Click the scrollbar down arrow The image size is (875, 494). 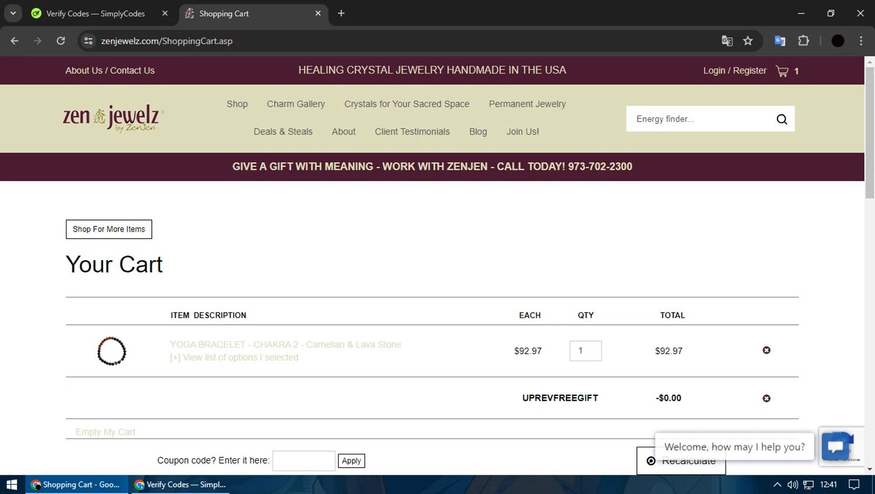[870, 470]
